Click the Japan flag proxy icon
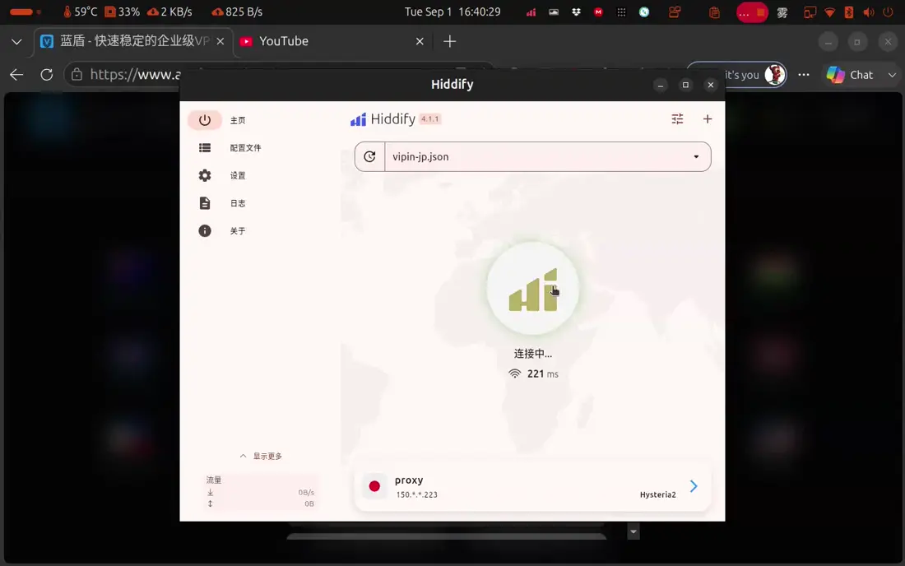 [x=374, y=486]
